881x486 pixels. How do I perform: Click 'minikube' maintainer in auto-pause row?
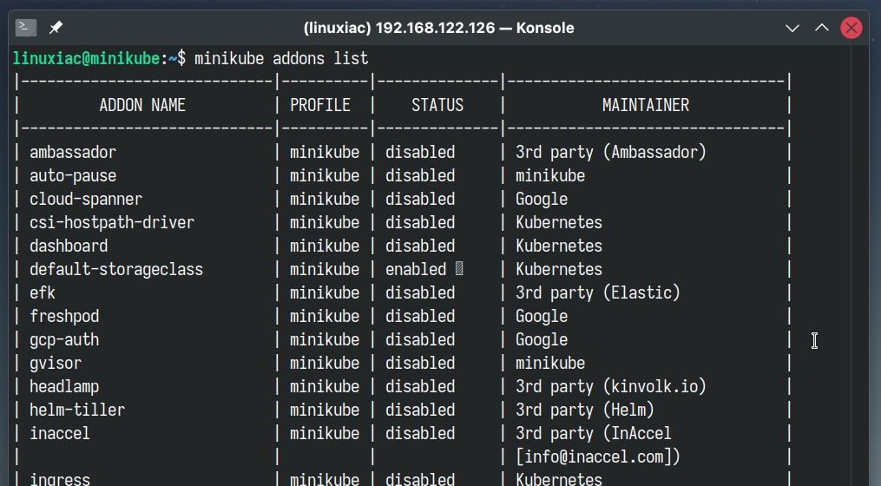tap(550, 176)
